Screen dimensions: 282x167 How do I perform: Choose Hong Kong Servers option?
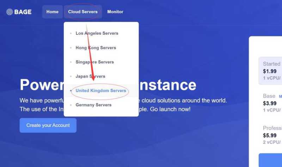click(x=96, y=48)
